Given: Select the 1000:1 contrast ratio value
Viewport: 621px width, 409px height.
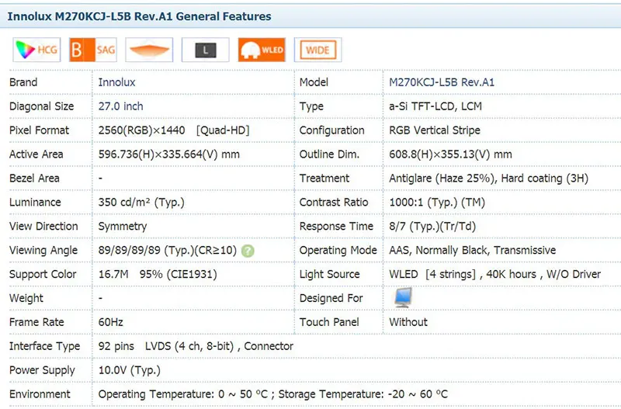Looking at the screenshot, I should [x=437, y=203].
